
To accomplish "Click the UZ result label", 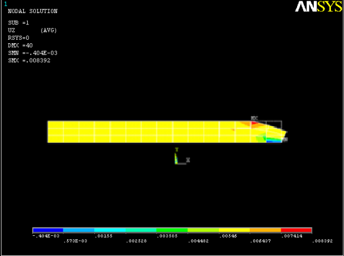I will coord(11,30).
